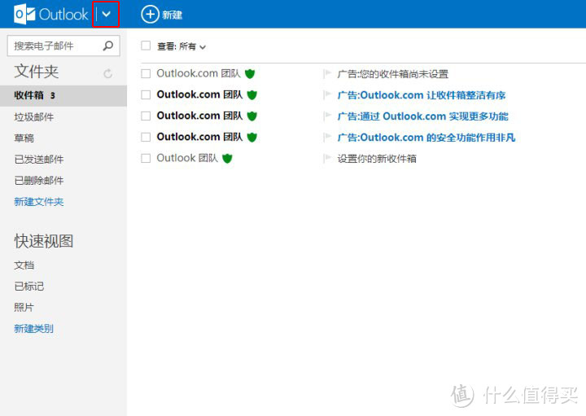Image resolution: width=586 pixels, height=416 pixels.
Task: Flag the 设置你的新收件箱 email
Action: (x=328, y=158)
